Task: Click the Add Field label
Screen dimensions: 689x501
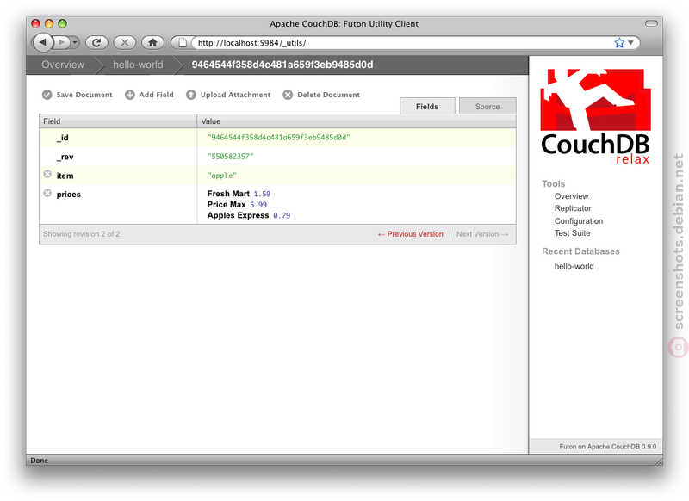Action: (157, 95)
